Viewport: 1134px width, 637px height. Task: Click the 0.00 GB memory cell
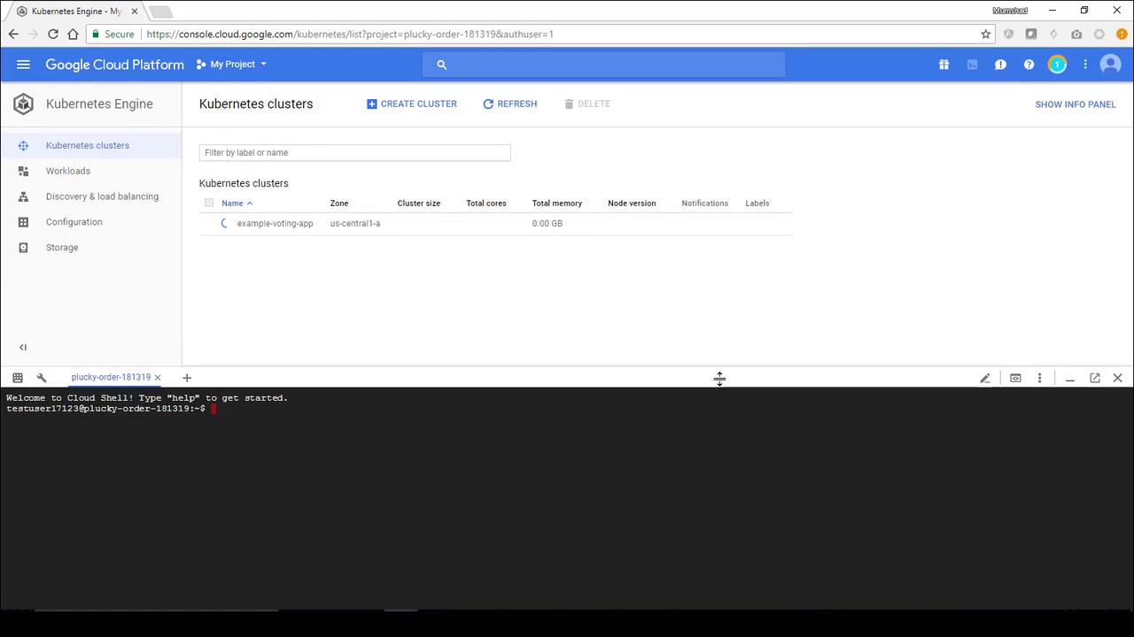point(547,224)
